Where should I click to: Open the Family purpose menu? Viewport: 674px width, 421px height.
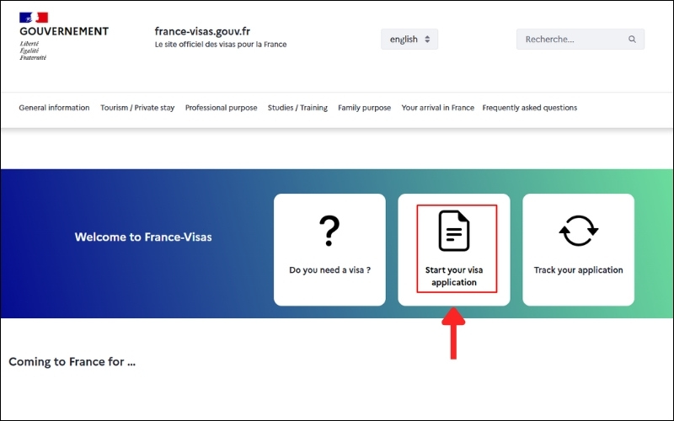coord(365,108)
